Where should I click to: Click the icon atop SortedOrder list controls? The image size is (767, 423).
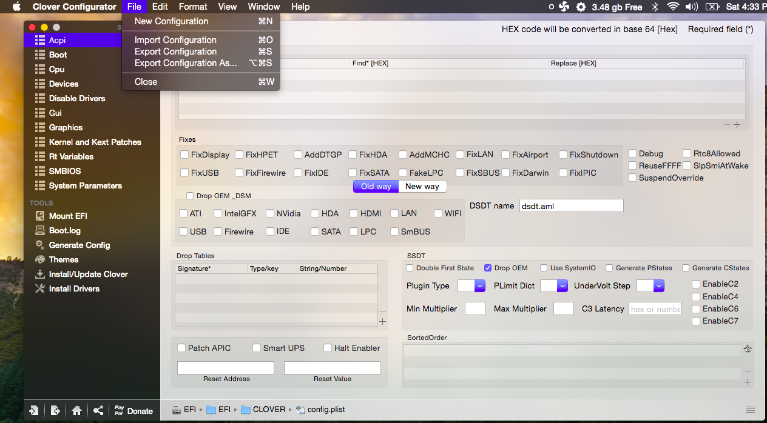point(748,348)
